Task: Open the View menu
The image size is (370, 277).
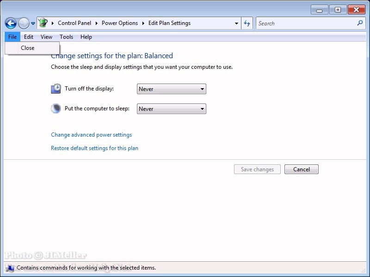Action: click(46, 37)
